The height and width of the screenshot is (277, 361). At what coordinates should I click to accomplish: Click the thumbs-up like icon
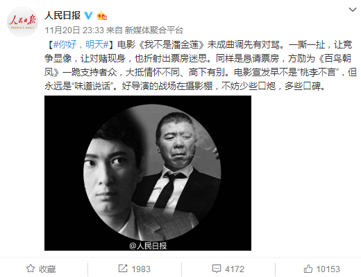(x=308, y=269)
